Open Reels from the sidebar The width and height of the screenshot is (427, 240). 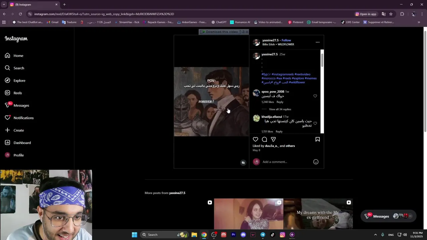click(13, 93)
